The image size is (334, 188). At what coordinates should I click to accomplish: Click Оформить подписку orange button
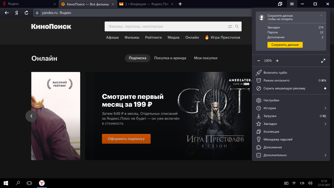tap(126, 139)
